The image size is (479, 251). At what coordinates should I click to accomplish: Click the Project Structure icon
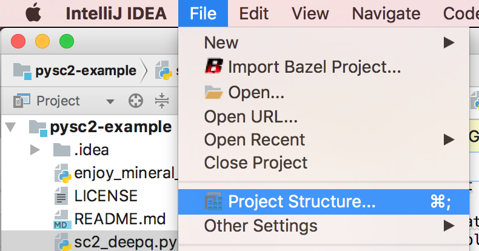(x=213, y=202)
